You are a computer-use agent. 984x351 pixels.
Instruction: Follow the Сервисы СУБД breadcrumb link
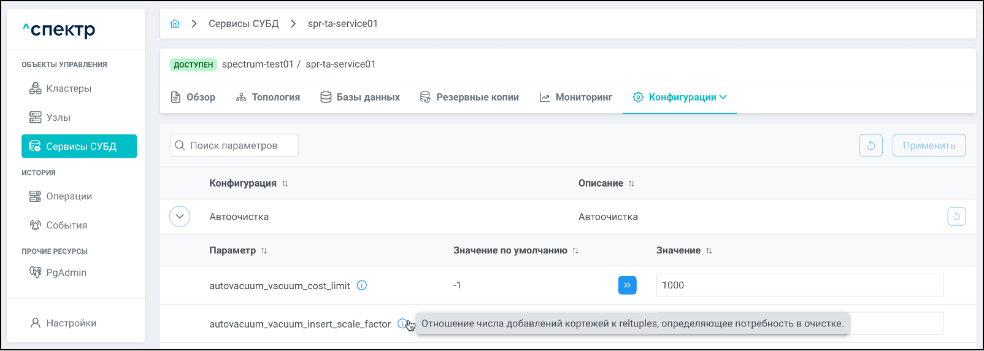244,24
